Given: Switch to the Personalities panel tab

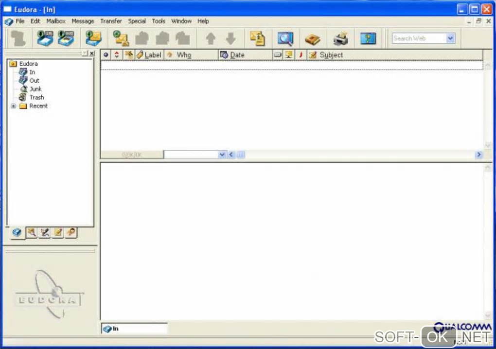Looking at the screenshot, I should pyautogui.click(x=71, y=233).
